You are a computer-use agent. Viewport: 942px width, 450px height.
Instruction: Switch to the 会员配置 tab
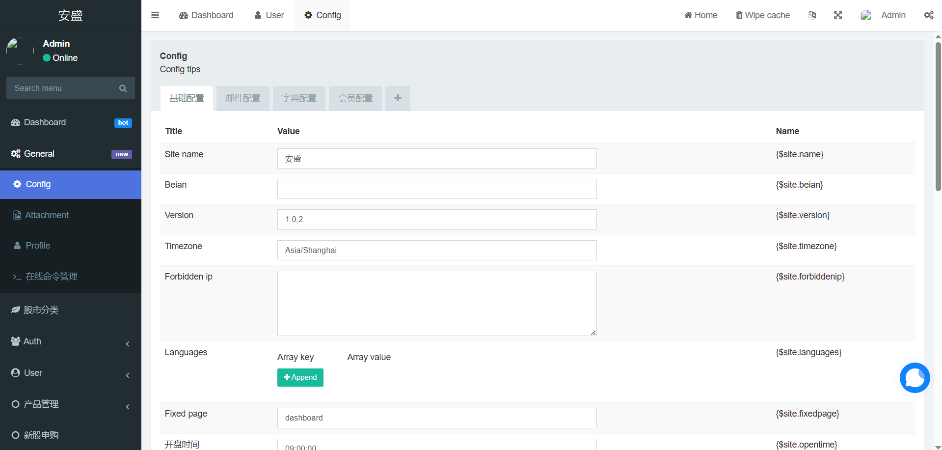pyautogui.click(x=355, y=98)
